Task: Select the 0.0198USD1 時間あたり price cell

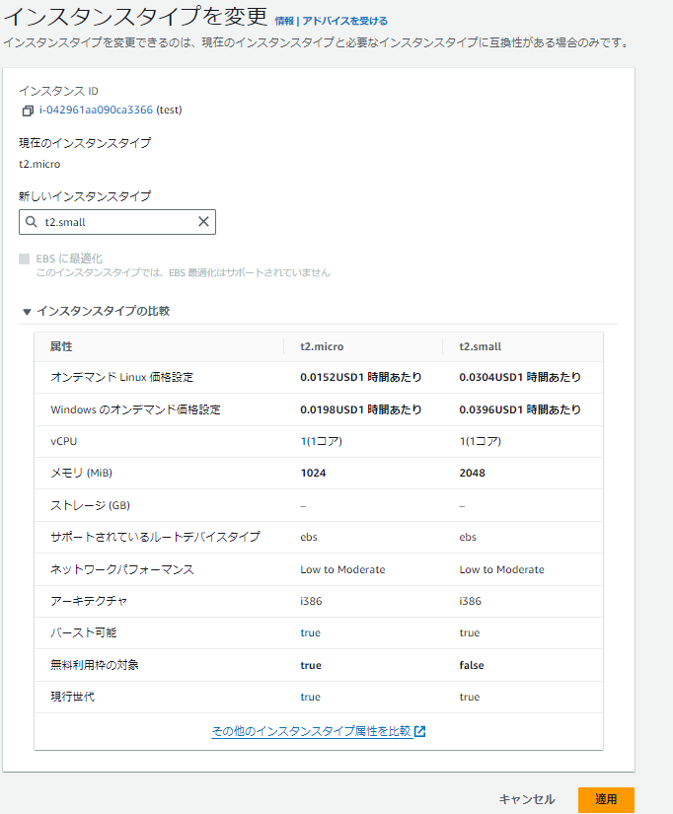Action: point(361,409)
